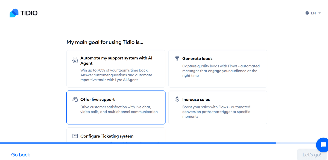The width and height of the screenshot is (328, 160).
Task: Click the Tidio logo mark
Action: click(x=13, y=13)
